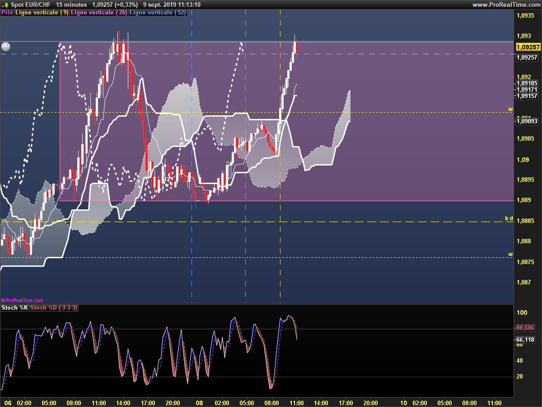Click the yellow highlighted 1,09257 price tag
The width and height of the screenshot is (542, 407).
[x=528, y=47]
